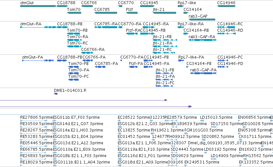Open protein Jhl-21-PA label
273x167 pixels.
click(x=165, y=76)
